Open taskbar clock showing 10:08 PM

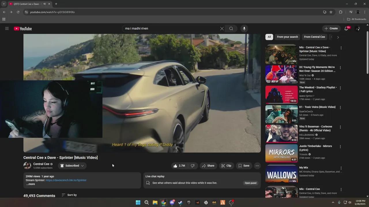[x=360, y=202]
